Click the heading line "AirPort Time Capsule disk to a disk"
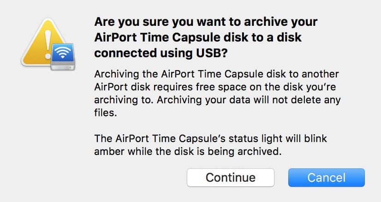Viewport: 381px width, 202px height. [198, 37]
